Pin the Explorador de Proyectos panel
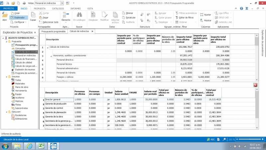The image size is (266, 150). pos(35,32)
